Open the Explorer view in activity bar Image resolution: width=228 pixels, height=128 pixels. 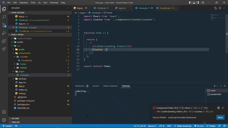(x=4, y=9)
